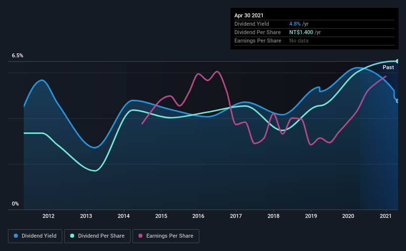Image resolution: width=406 pixels, height=251 pixels.
Task: Click the teal Dividend Per Share legend dot
Action: (x=72, y=236)
